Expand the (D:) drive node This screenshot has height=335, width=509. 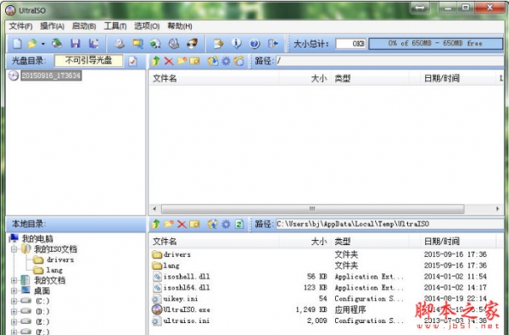(14, 311)
